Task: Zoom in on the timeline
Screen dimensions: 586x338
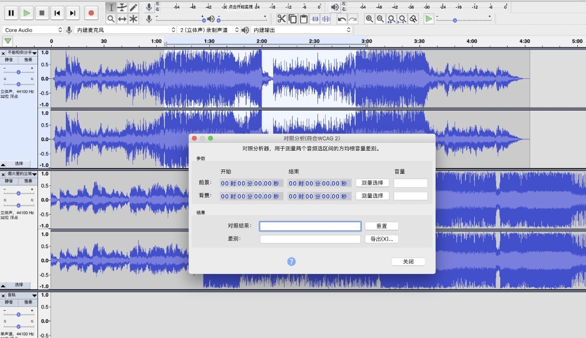Action: point(369,18)
